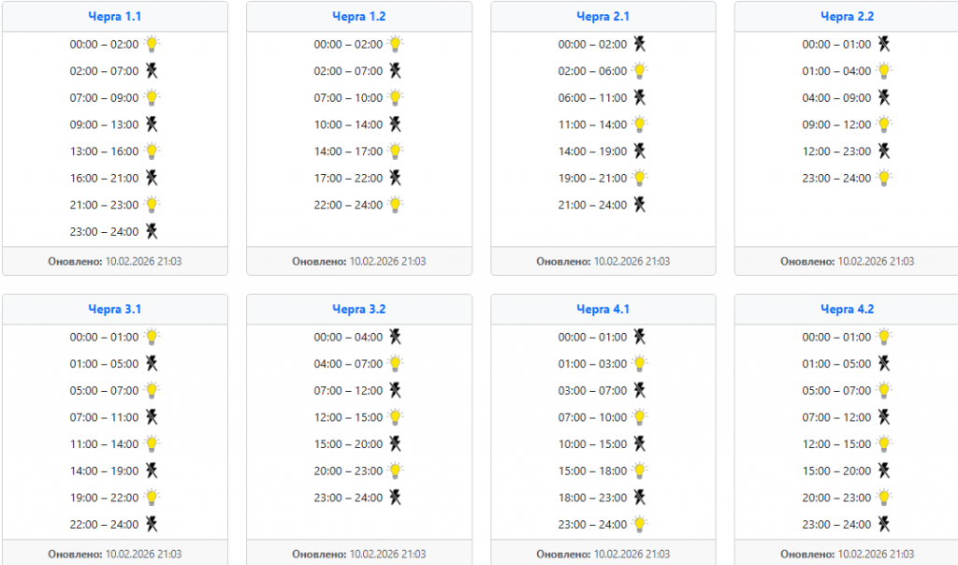Open the Черга 1.2 header link
958x565 pixels.
click(x=358, y=16)
